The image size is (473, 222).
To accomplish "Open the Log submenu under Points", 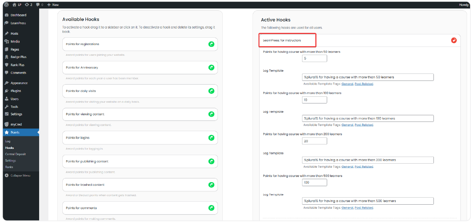I will pyautogui.click(x=8, y=141).
